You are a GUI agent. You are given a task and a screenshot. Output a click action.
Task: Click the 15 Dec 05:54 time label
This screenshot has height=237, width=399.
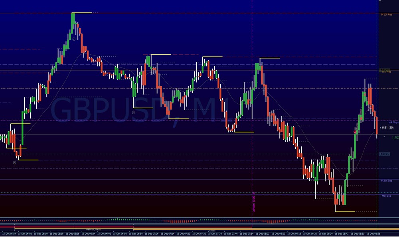click(x=9, y=234)
